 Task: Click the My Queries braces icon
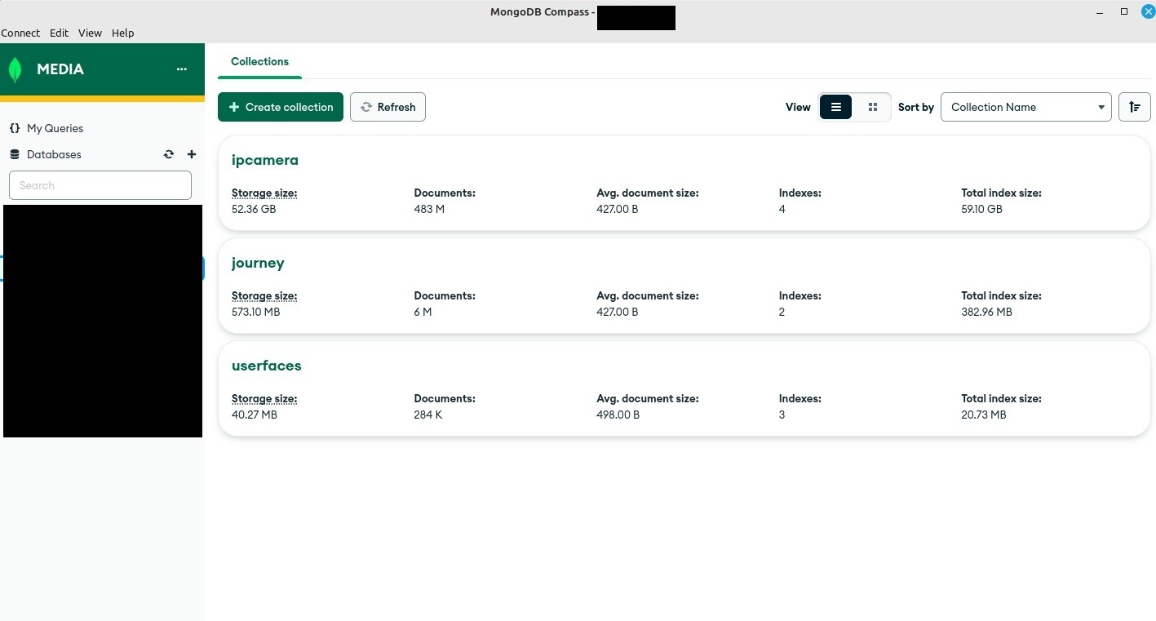pyautogui.click(x=15, y=128)
